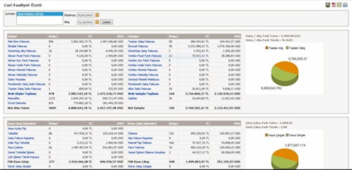This screenshot has height=170, width=352.
Task: Select the highlighted company in the Şirketler list
Action: tap(40, 14)
